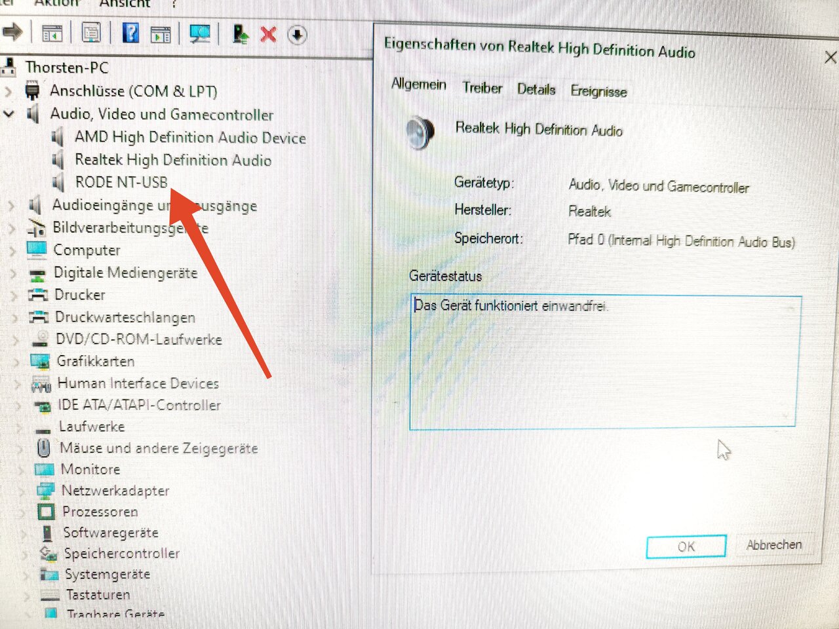The width and height of the screenshot is (839, 629).
Task: Click inside the Gerätestatus text box
Action: (x=604, y=363)
